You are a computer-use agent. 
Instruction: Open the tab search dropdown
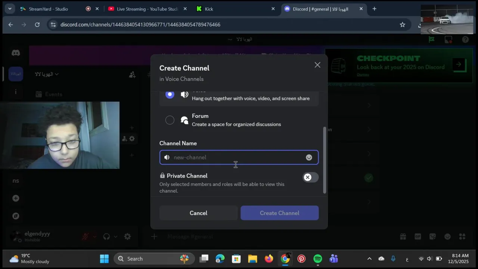(x=9, y=9)
